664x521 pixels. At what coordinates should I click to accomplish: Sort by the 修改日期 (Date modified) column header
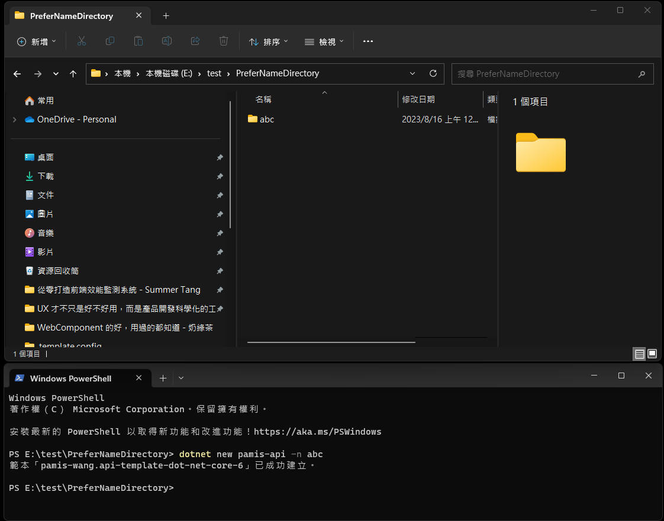[418, 99]
